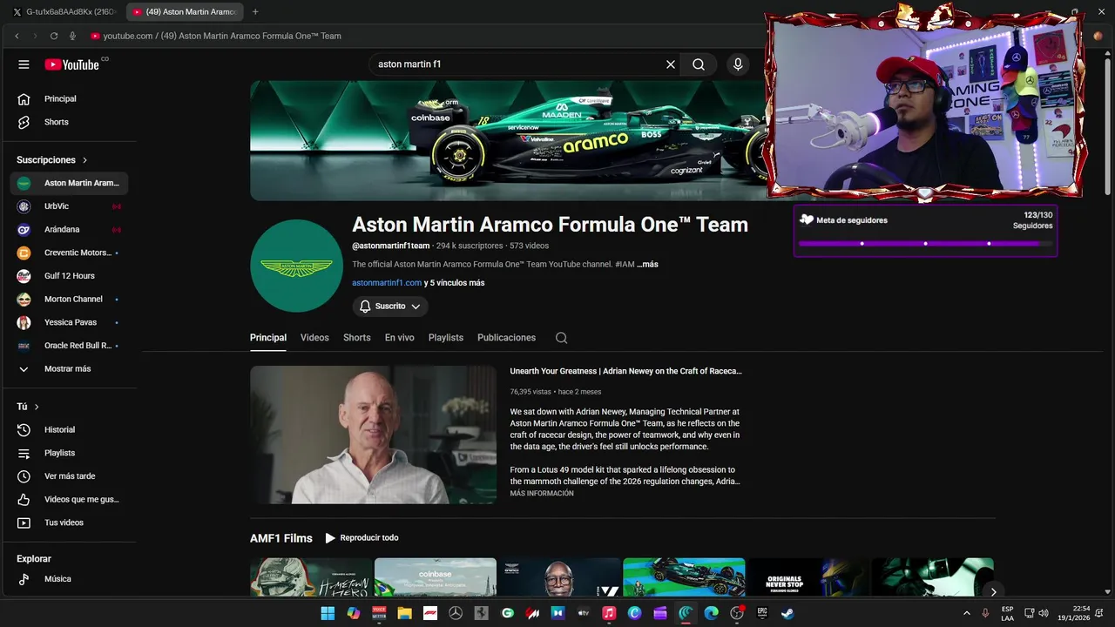The height and width of the screenshot is (627, 1115).
Task: Open Epic Games from the taskbar
Action: [x=762, y=613]
